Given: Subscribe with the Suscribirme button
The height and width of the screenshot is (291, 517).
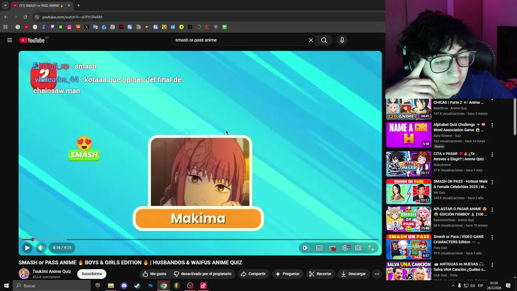Looking at the screenshot, I should pos(92,274).
